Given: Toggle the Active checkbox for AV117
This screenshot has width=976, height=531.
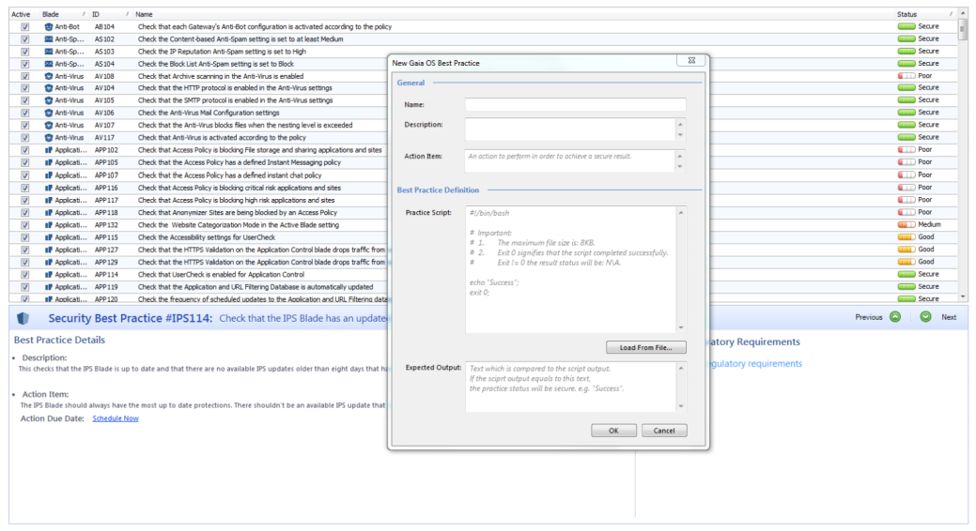Looking at the screenshot, I should pyautogui.click(x=25, y=138).
